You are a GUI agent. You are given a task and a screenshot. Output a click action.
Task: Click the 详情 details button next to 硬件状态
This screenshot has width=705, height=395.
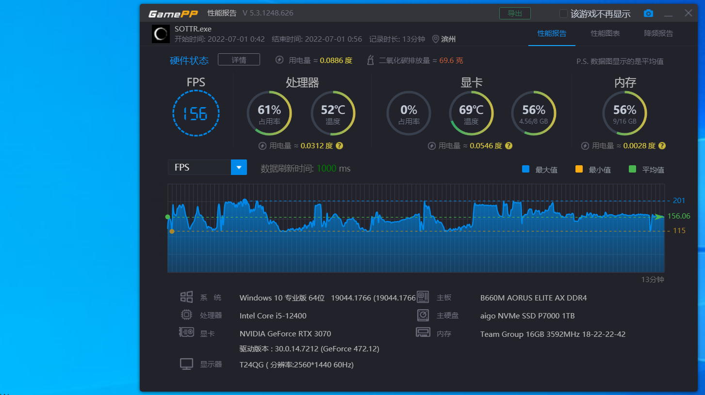[239, 59]
